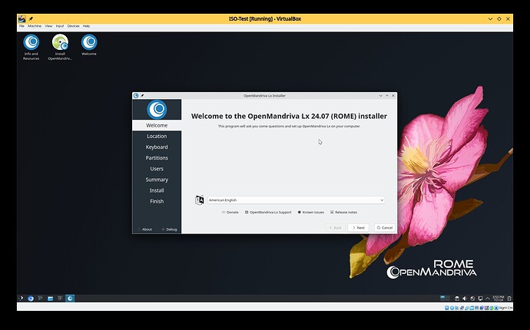Open the Known issues link
530x330 pixels.
(310, 212)
